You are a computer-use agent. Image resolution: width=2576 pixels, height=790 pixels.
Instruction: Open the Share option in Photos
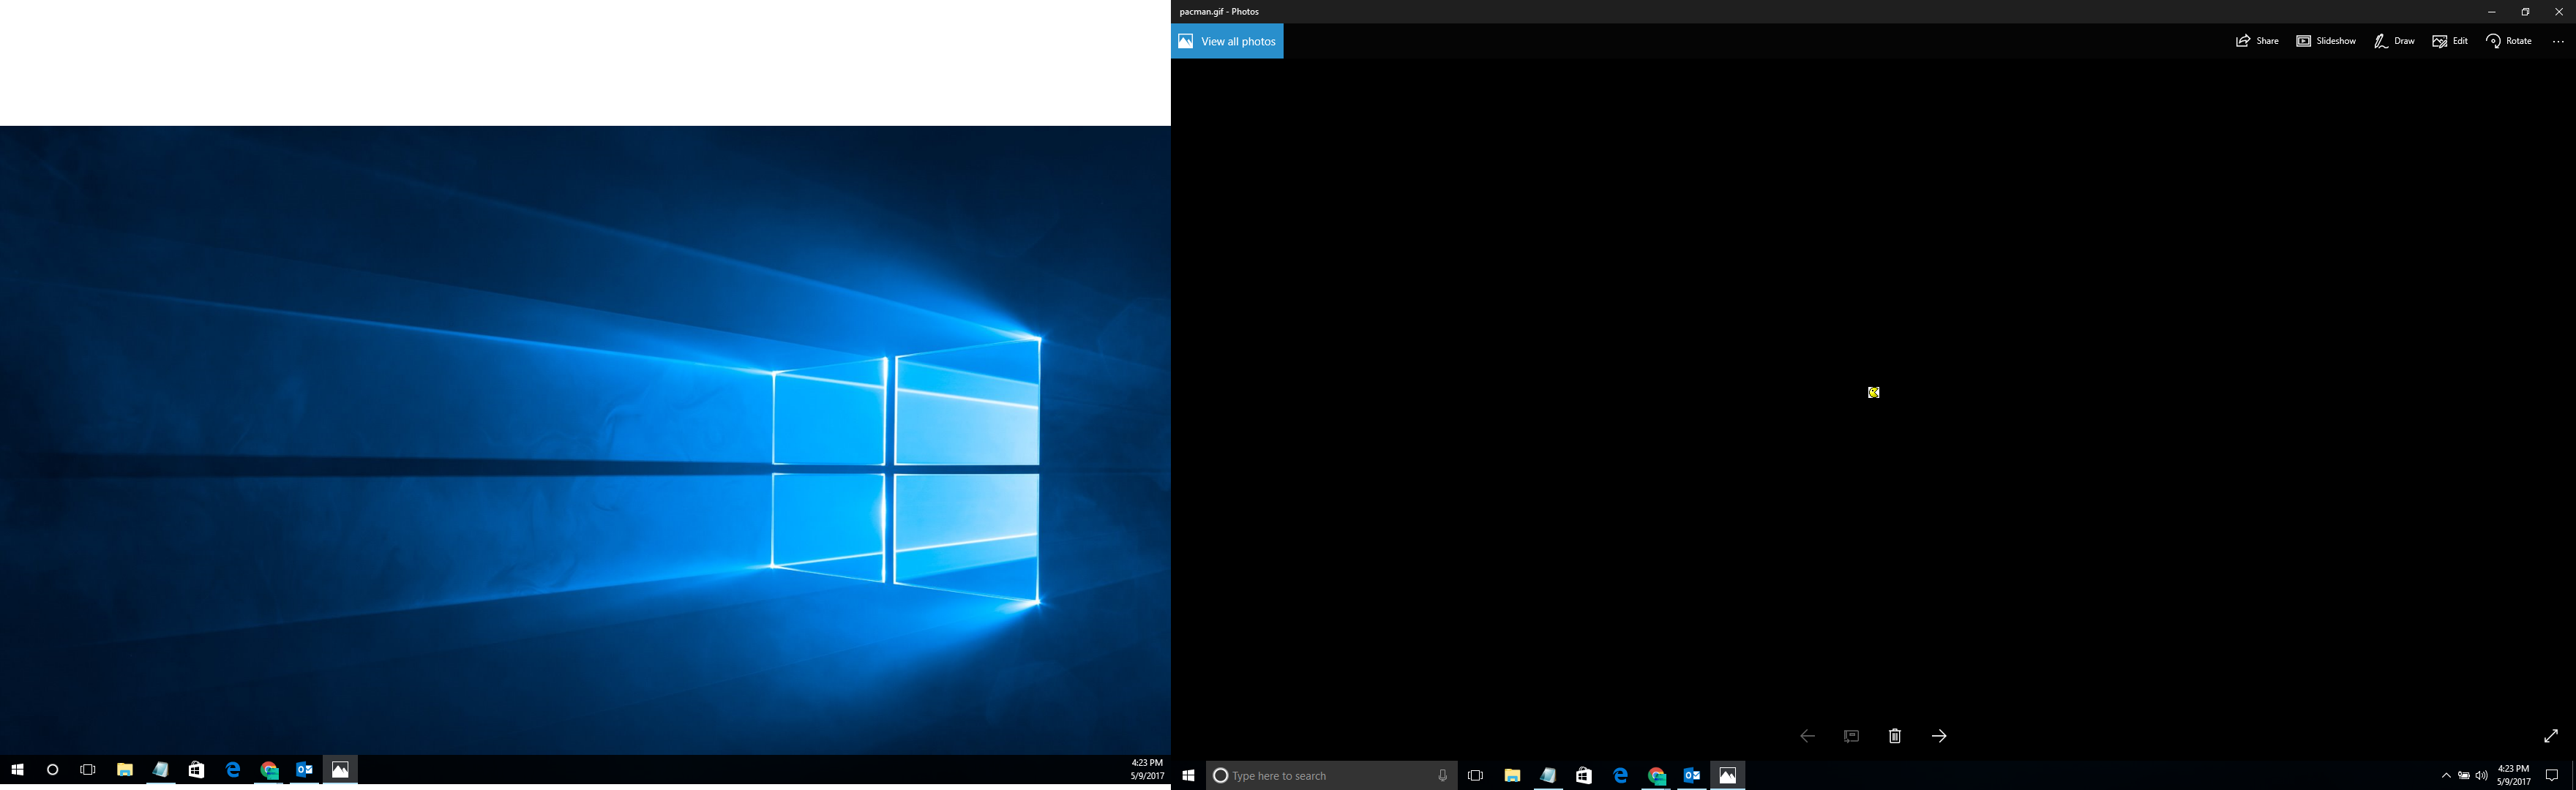coord(2257,41)
